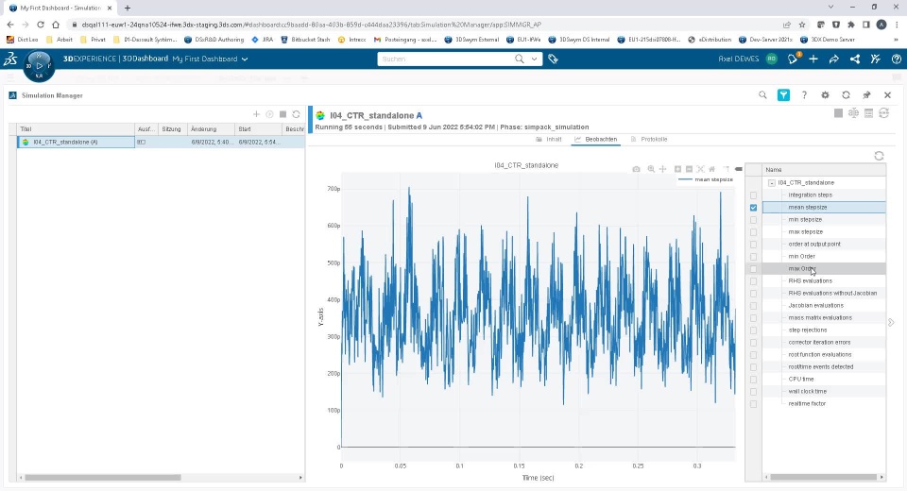
Task: Check the realtime factor box
Action: 753,404
